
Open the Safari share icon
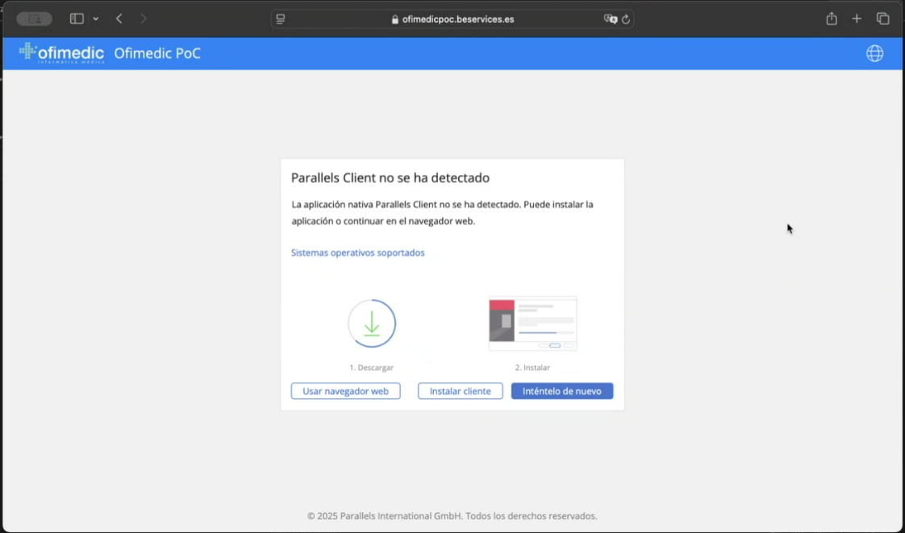click(832, 19)
